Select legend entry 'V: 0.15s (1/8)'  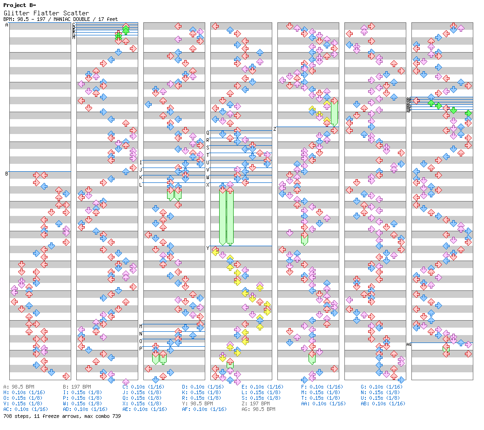(x=23, y=403)
